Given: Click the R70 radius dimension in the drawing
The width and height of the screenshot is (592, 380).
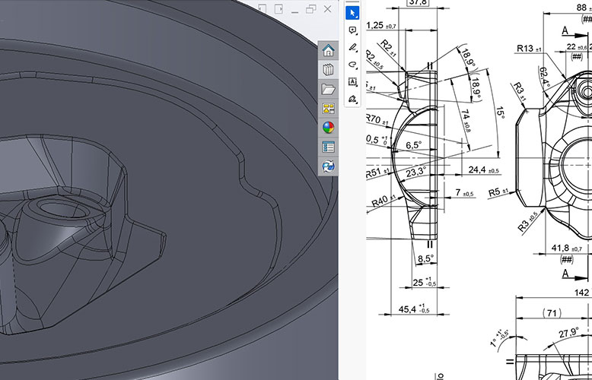Looking at the screenshot, I should pos(374,119).
